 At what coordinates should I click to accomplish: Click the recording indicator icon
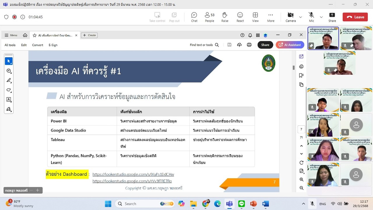[14, 17]
